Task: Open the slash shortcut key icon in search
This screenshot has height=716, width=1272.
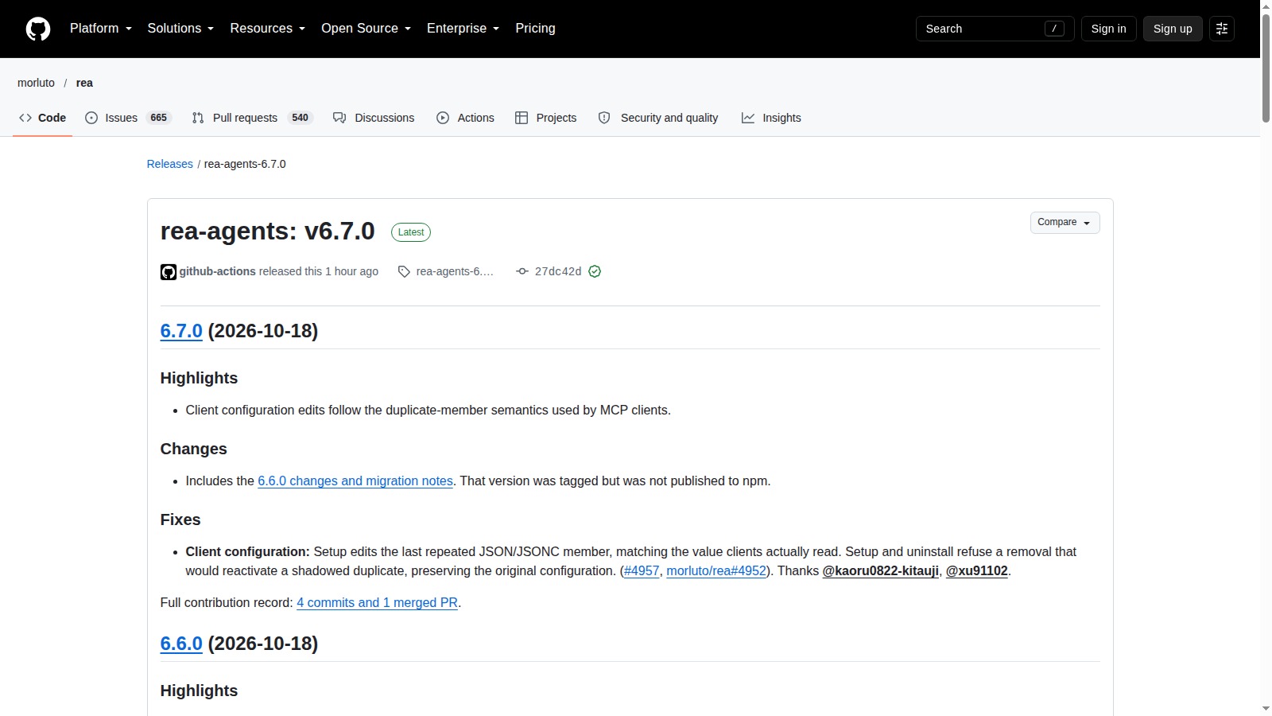Action: 1054,29
